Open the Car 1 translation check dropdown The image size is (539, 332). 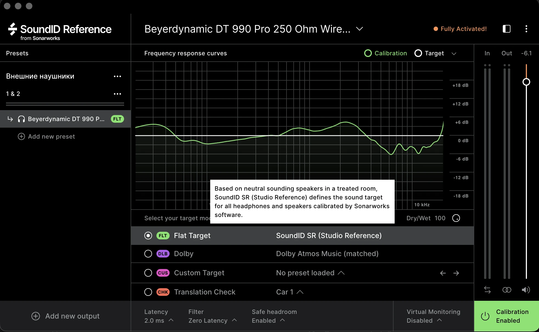[290, 292]
